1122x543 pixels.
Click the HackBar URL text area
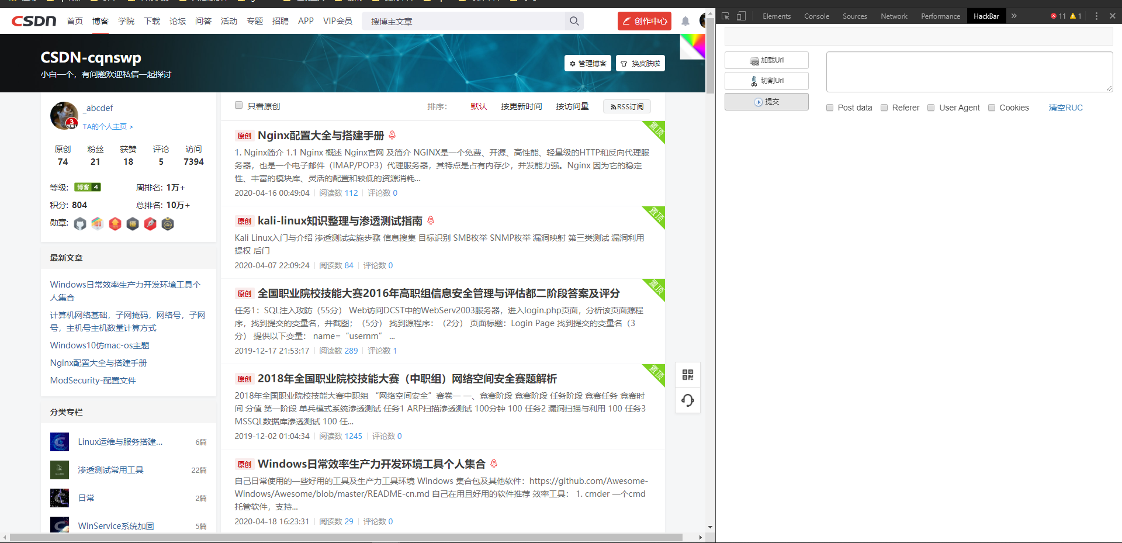pos(969,72)
